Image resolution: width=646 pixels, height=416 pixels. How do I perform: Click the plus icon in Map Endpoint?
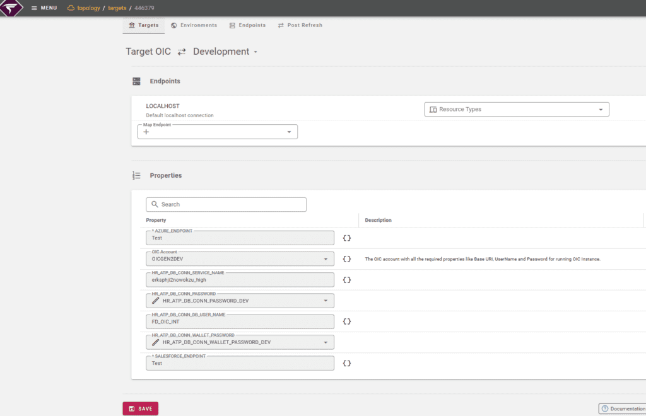[146, 132]
